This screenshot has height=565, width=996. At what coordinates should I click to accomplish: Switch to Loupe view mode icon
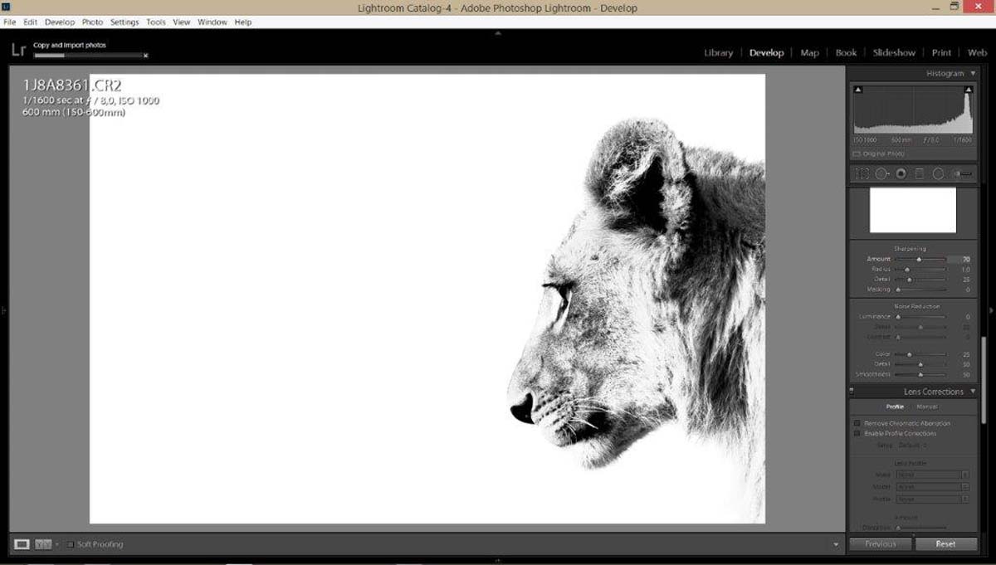pos(22,544)
